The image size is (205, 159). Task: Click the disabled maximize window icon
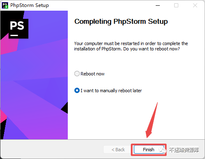coord(176,5)
